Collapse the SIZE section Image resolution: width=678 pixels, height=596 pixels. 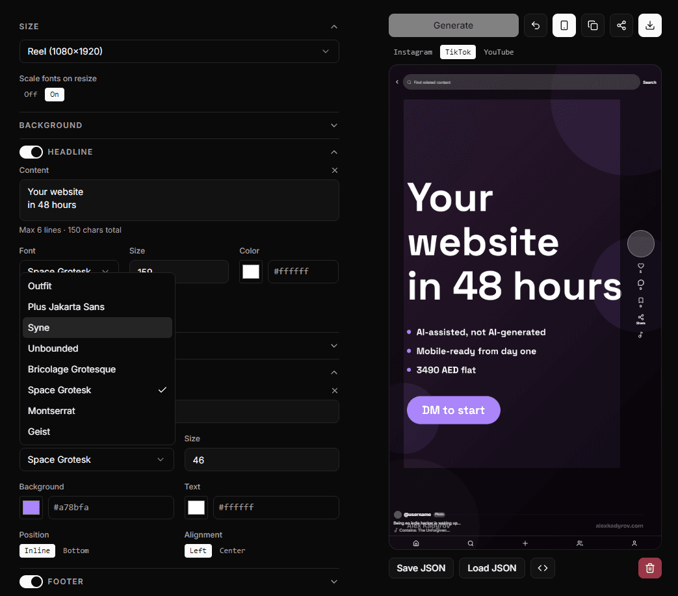[x=334, y=27]
